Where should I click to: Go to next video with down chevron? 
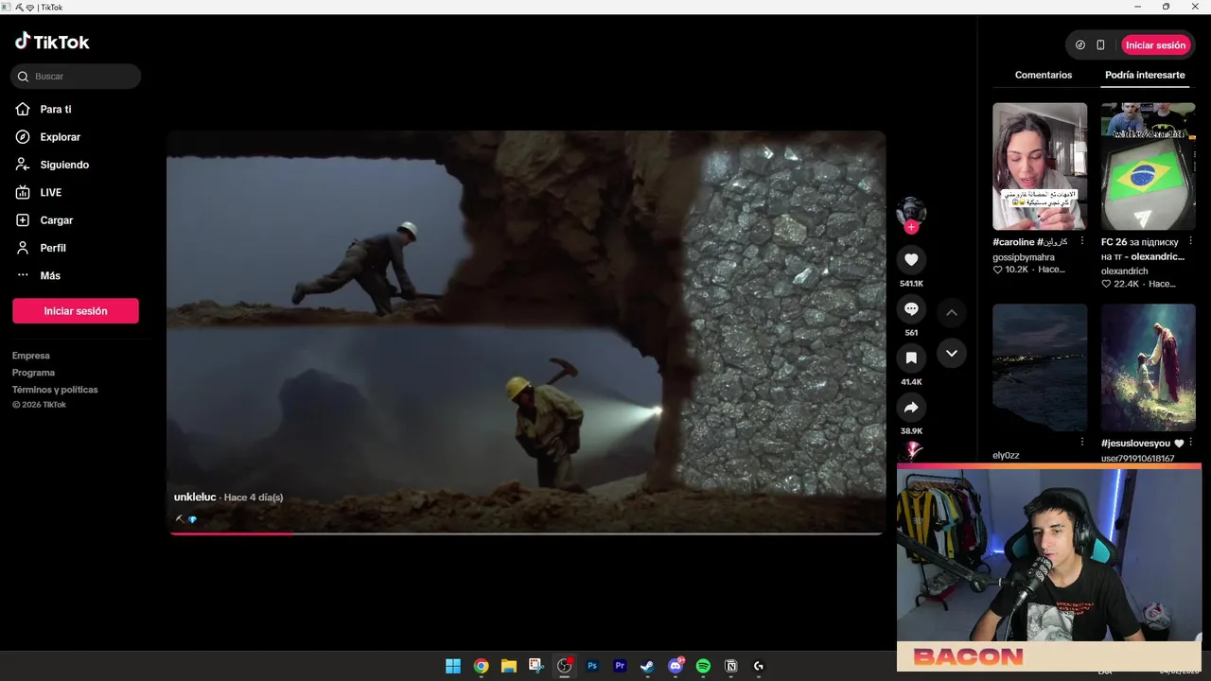coord(952,353)
